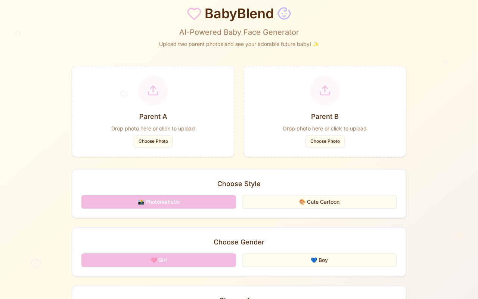Click the faint baby face decoration icon
478x299 pixels.
tap(36, 263)
